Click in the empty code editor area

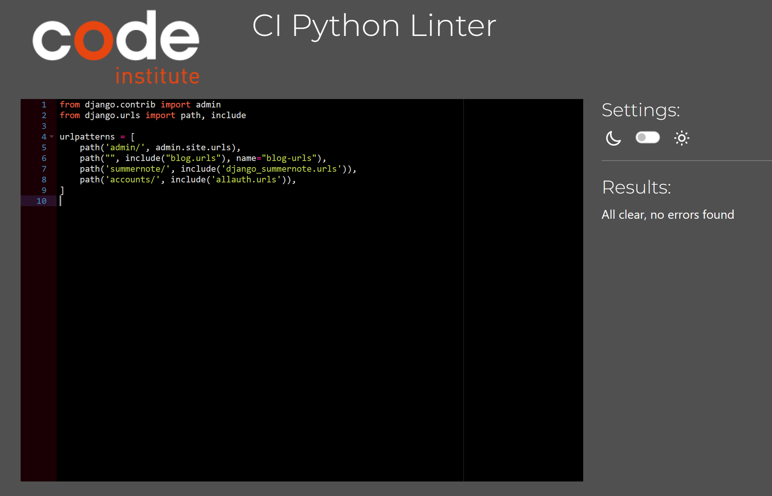pyautogui.click(x=260, y=325)
